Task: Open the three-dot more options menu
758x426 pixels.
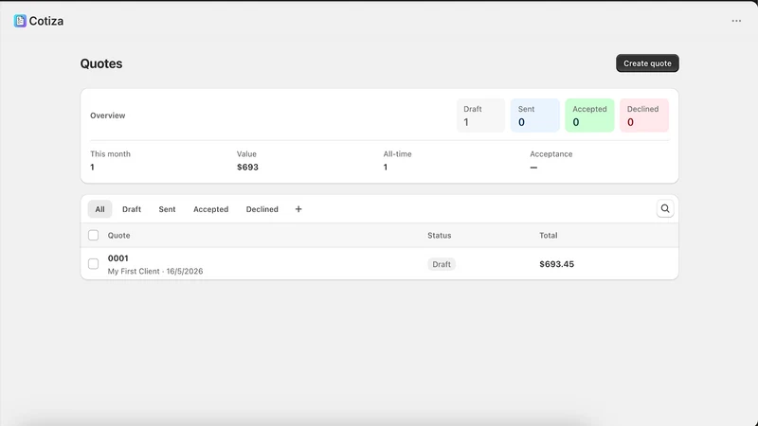Action: [736, 21]
